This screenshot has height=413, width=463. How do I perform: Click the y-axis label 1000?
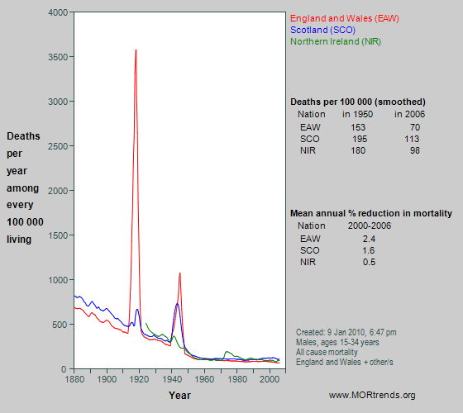[x=58, y=280]
